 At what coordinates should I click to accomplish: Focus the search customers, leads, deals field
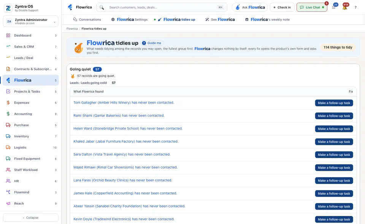[162, 7]
